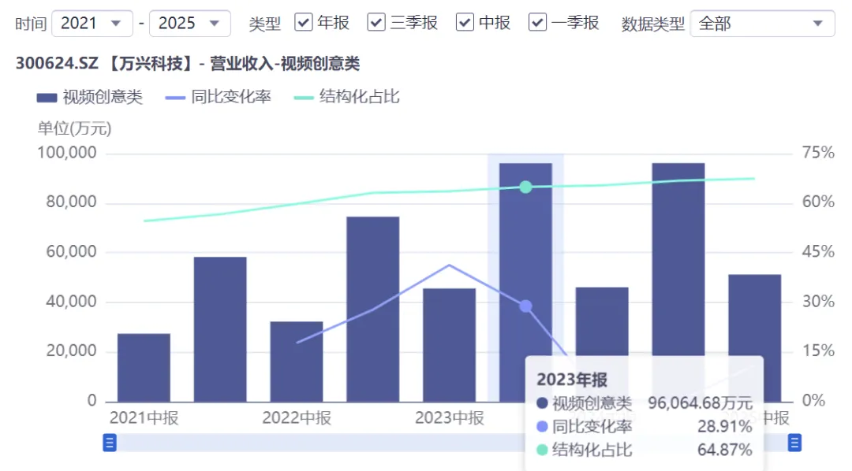The height and width of the screenshot is (471, 852).
Task: Click the 75% right axis label
Action: (x=818, y=153)
